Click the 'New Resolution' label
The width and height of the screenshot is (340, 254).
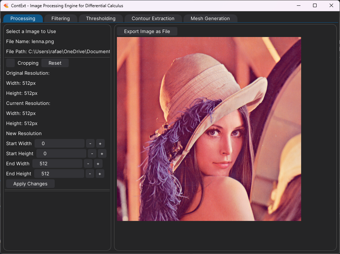coord(24,133)
